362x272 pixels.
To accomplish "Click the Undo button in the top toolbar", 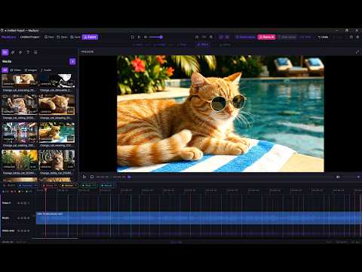I will coord(323,37).
